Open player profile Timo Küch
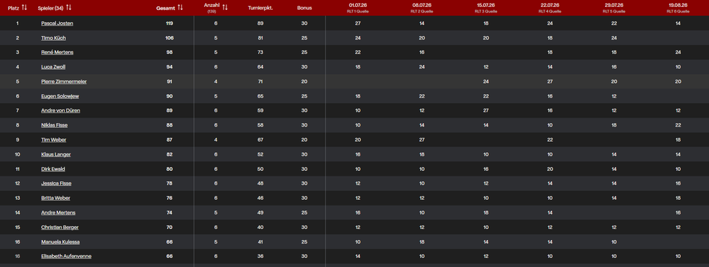 [53, 38]
